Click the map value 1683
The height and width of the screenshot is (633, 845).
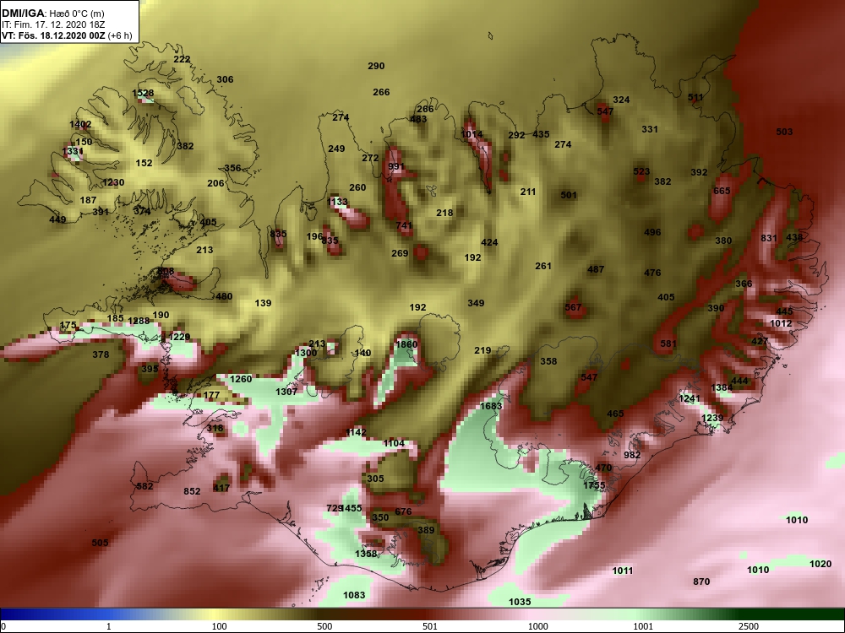[491, 406]
